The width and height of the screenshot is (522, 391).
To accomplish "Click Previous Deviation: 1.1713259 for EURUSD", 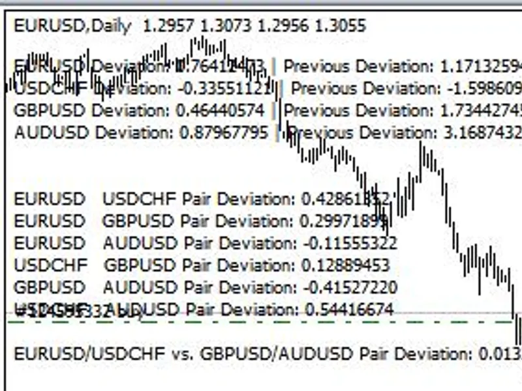I will tap(403, 66).
